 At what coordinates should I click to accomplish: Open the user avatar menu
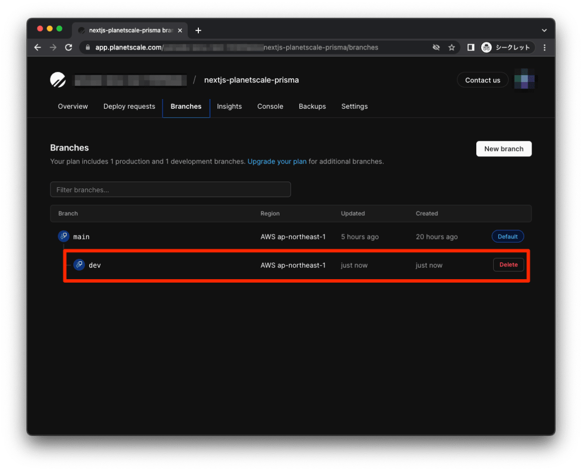point(523,80)
